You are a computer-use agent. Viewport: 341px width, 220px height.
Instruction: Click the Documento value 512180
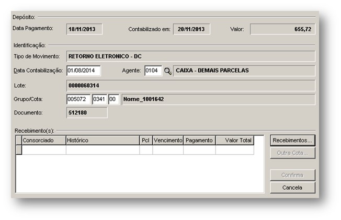(87, 112)
